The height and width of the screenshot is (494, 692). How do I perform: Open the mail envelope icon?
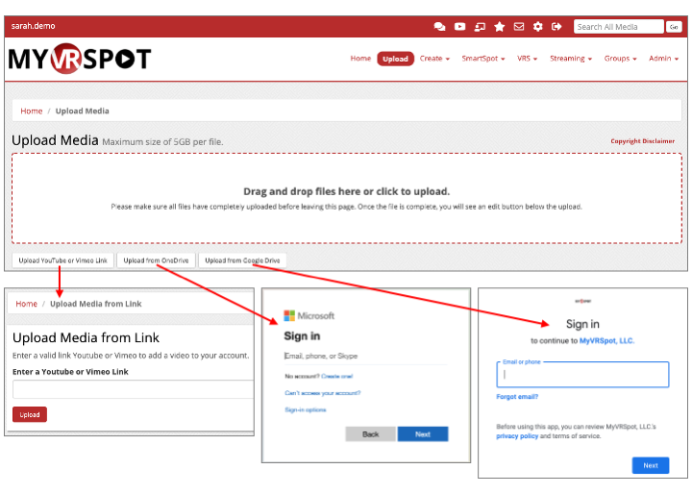tap(519, 27)
